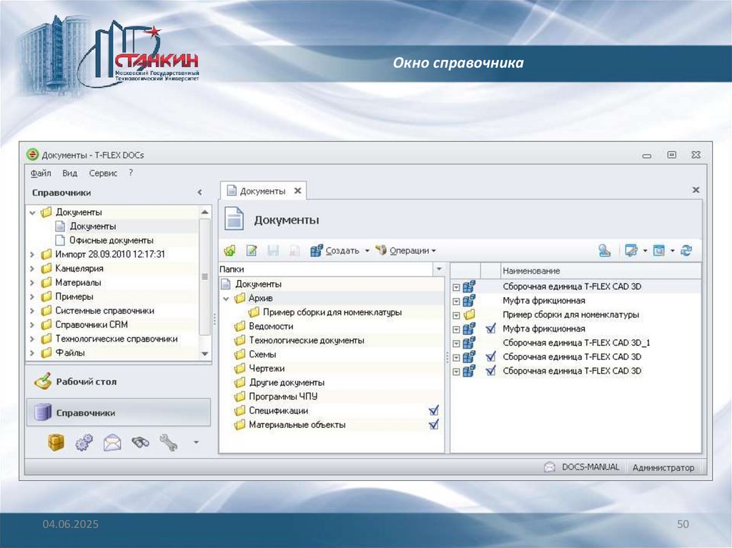Click the binoculars search icon
This screenshot has height=548, width=732.
click(x=139, y=442)
